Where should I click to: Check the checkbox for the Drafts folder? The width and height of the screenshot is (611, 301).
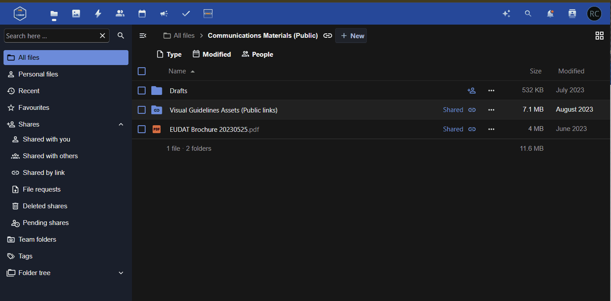click(141, 90)
